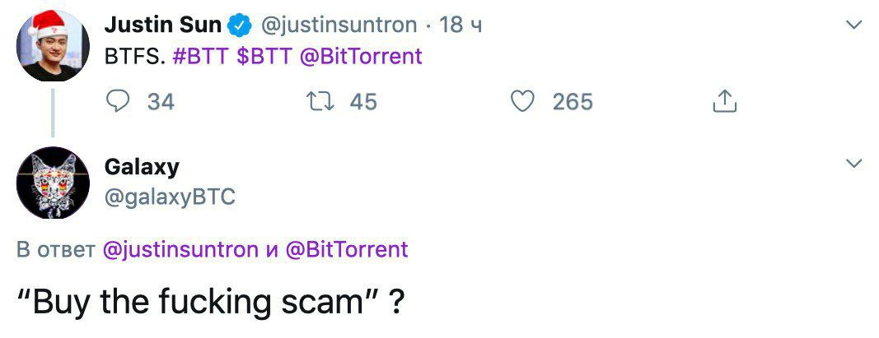Open @justinsuntron in the reply-to line
This screenshot has height=338, width=879.
click(180, 249)
